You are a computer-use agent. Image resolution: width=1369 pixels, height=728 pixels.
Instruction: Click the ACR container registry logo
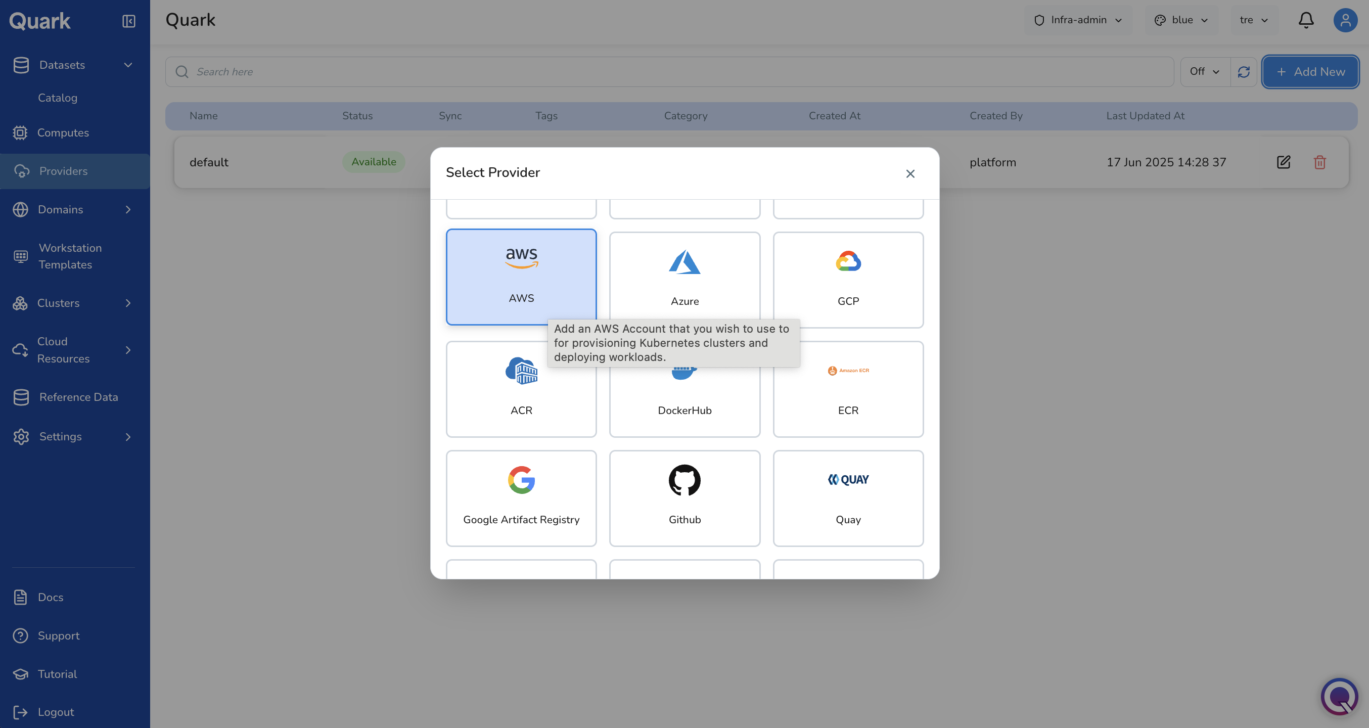[x=521, y=371]
